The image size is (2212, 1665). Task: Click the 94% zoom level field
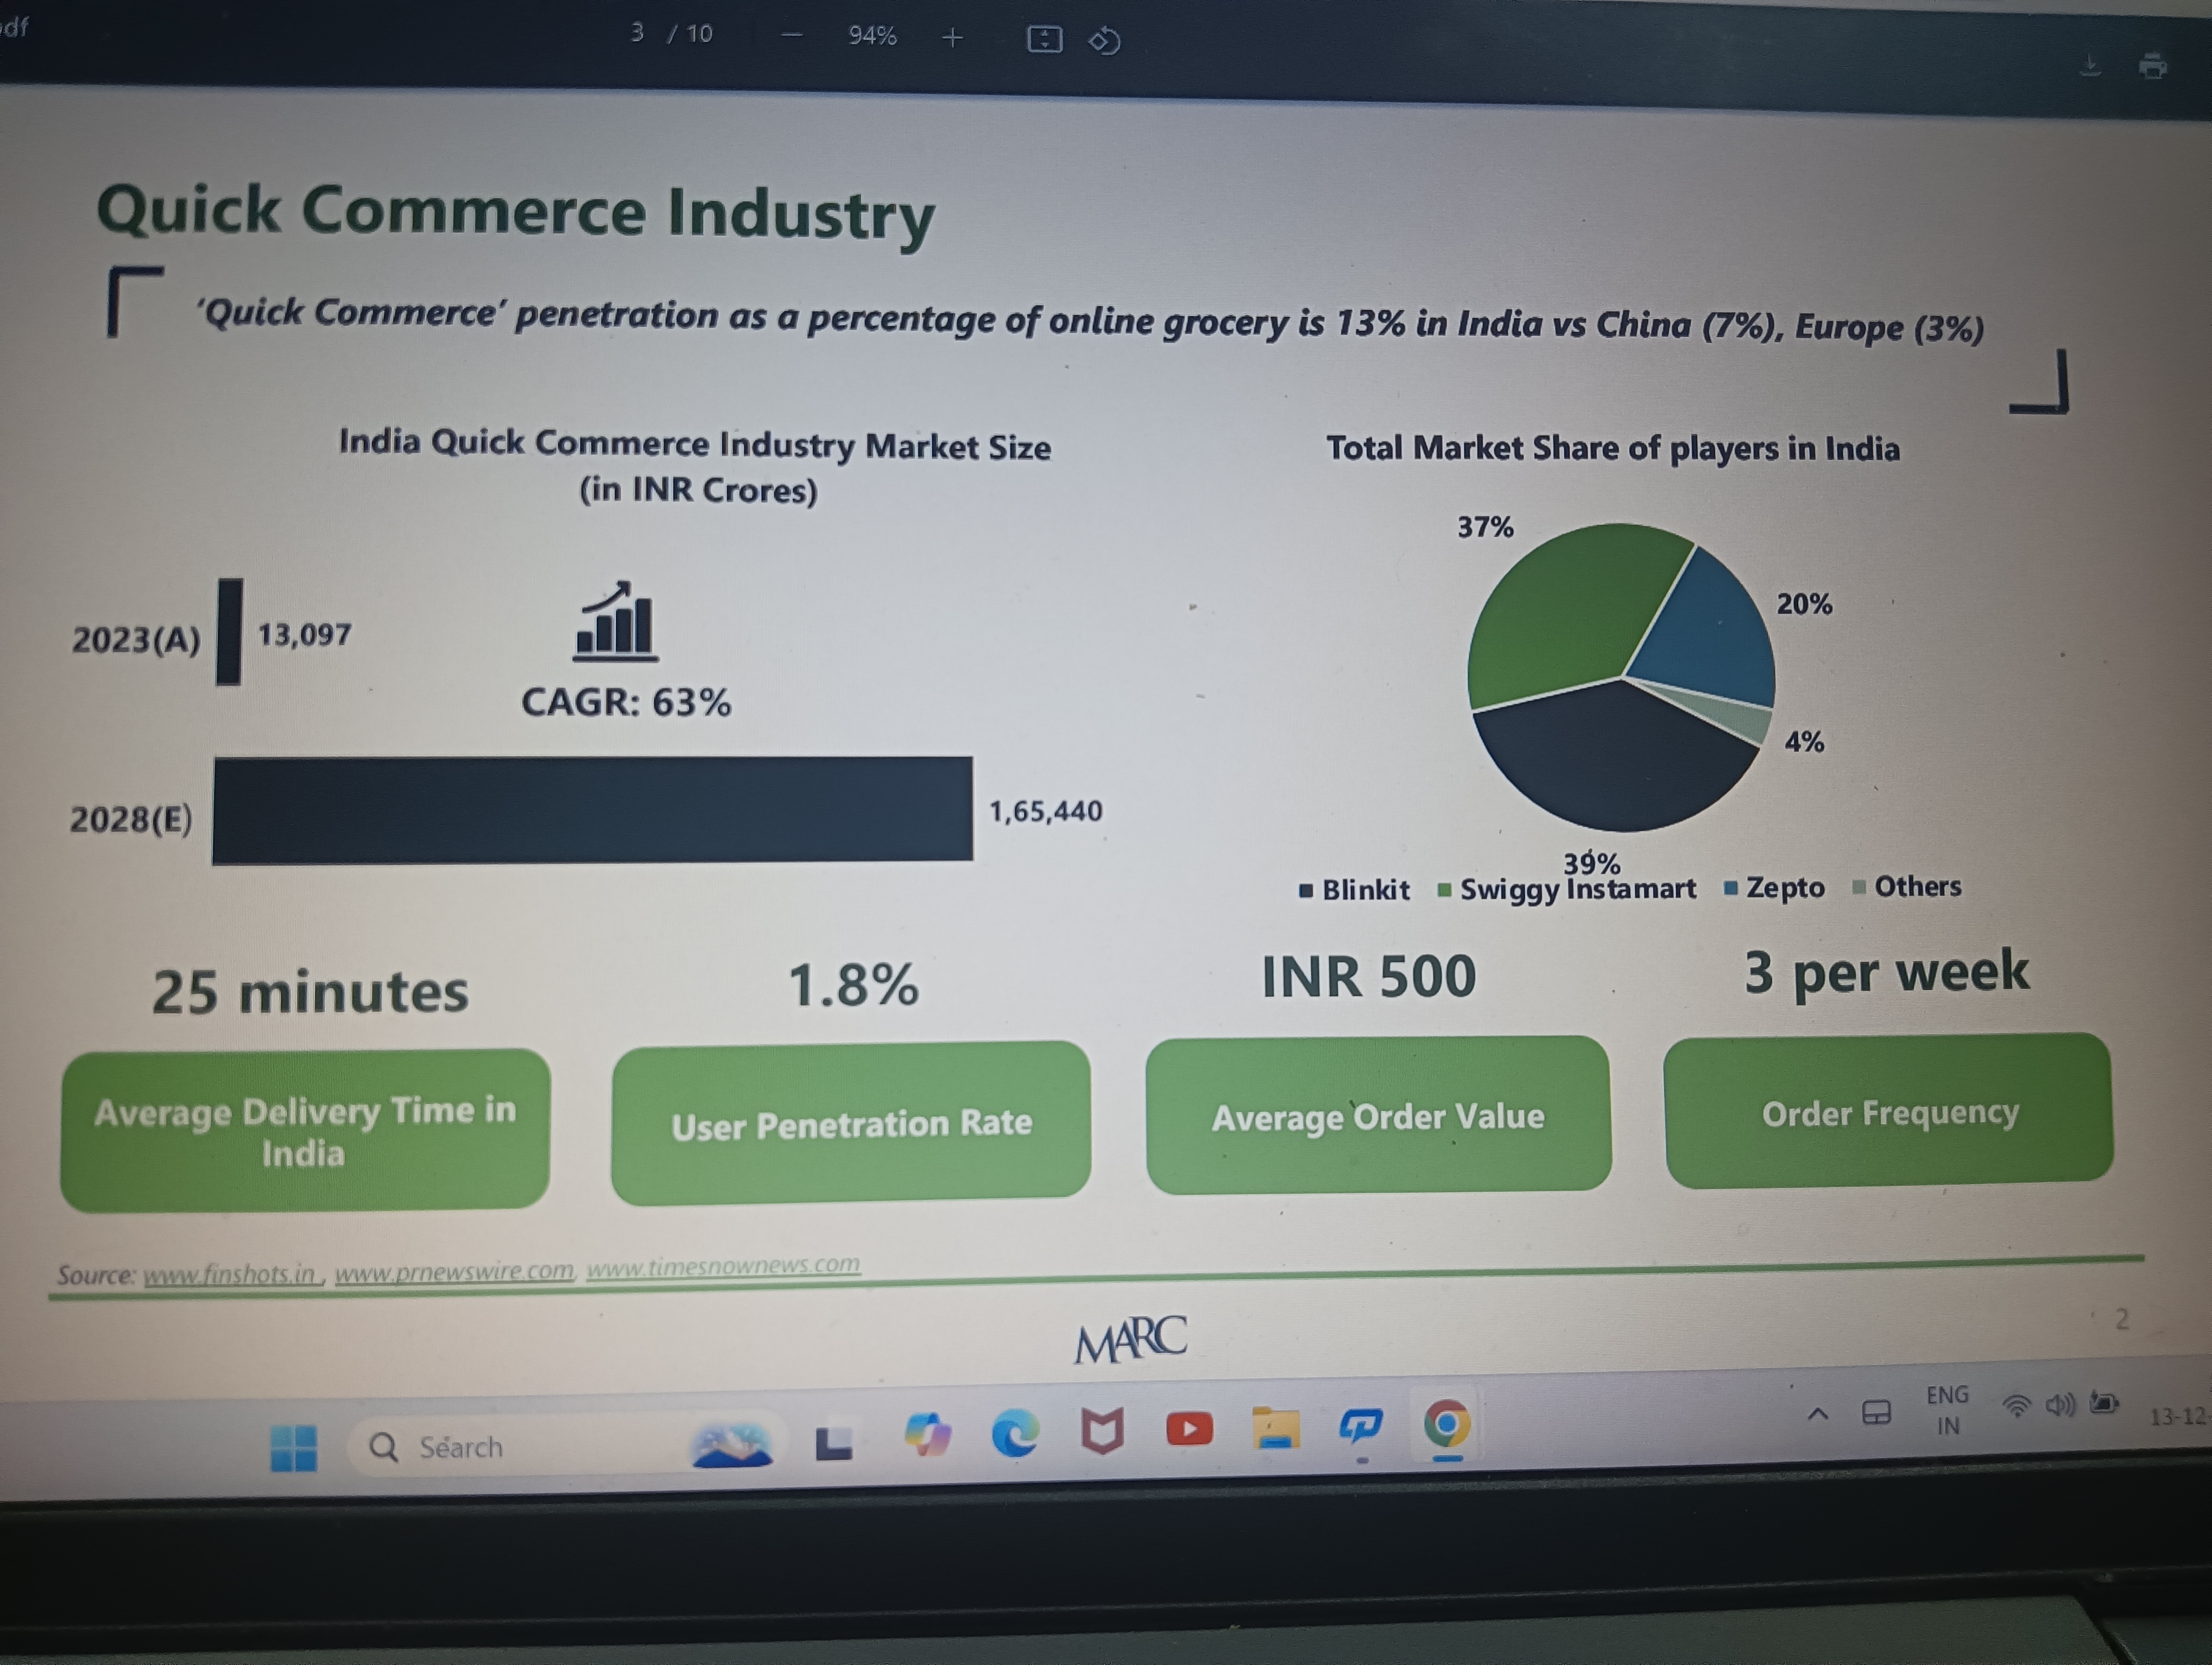tap(872, 36)
